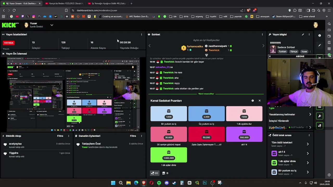Viewport: 333px width, 187px height.
Task: Select the 50.000 Zıpla Zıpla reward
Action: (206, 134)
